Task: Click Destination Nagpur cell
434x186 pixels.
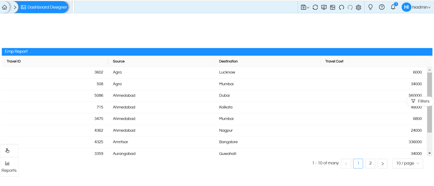Action: [x=226, y=130]
